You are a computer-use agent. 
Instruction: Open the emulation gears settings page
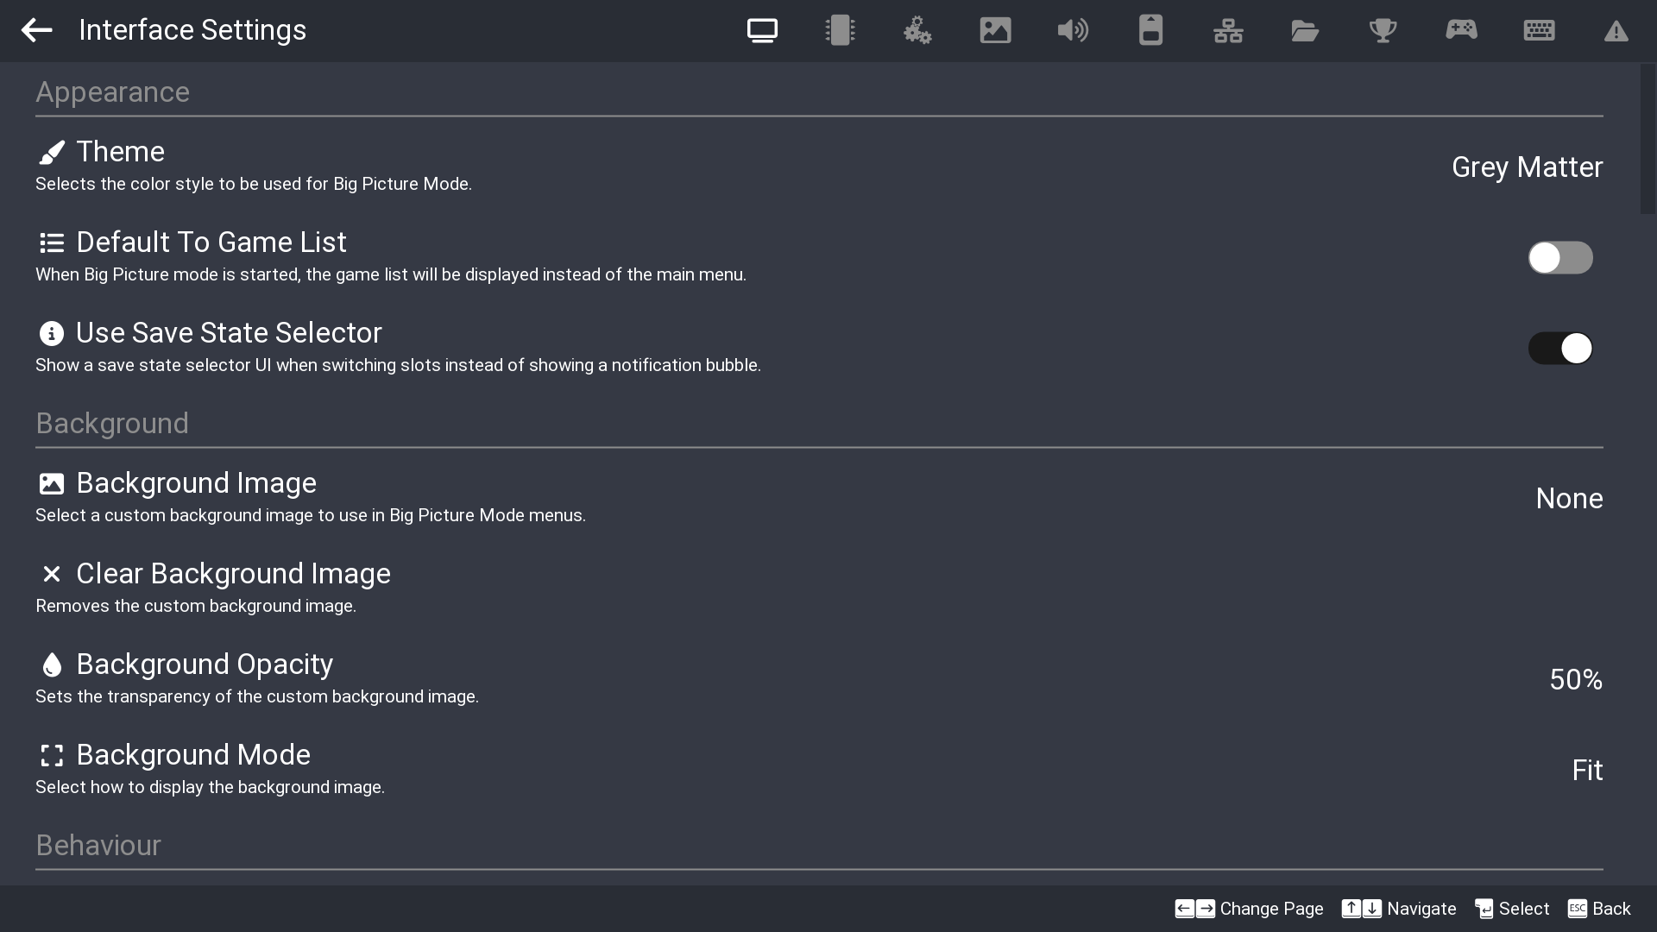[x=917, y=30]
